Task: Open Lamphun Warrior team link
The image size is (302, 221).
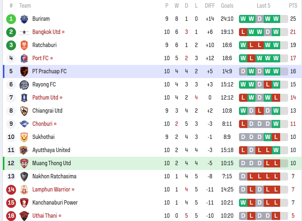Action: 51,190
